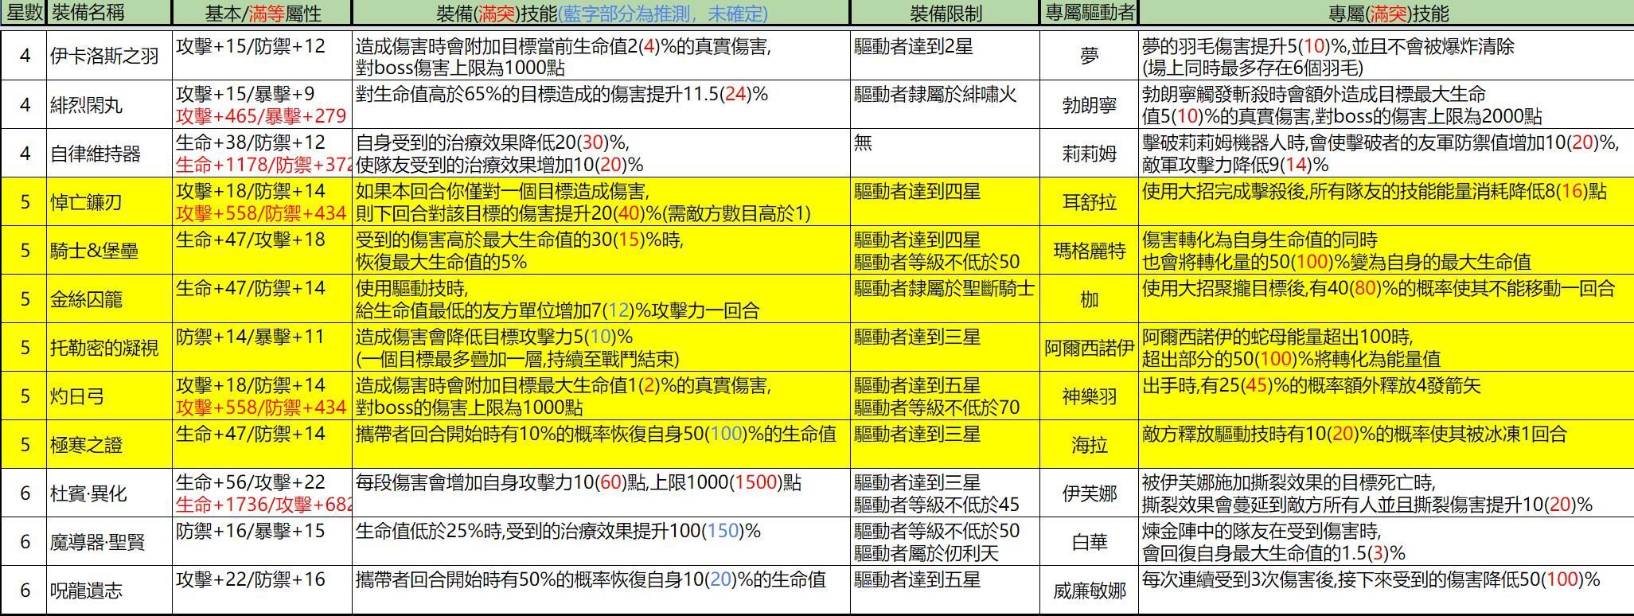Click the 呪龍遺志 cell

[x=109, y=590]
